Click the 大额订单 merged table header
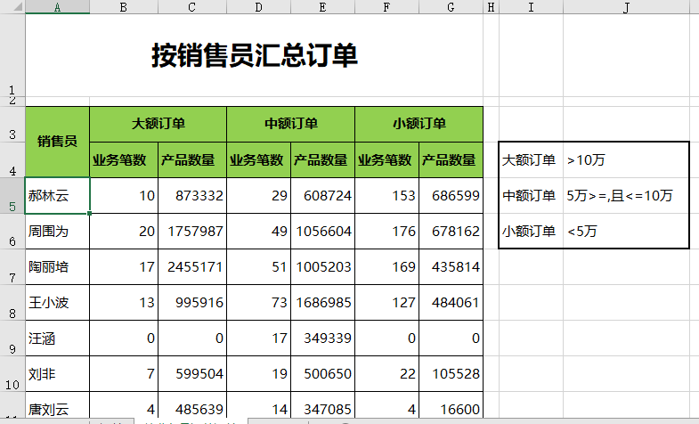The height and width of the screenshot is (424, 699). click(x=158, y=124)
